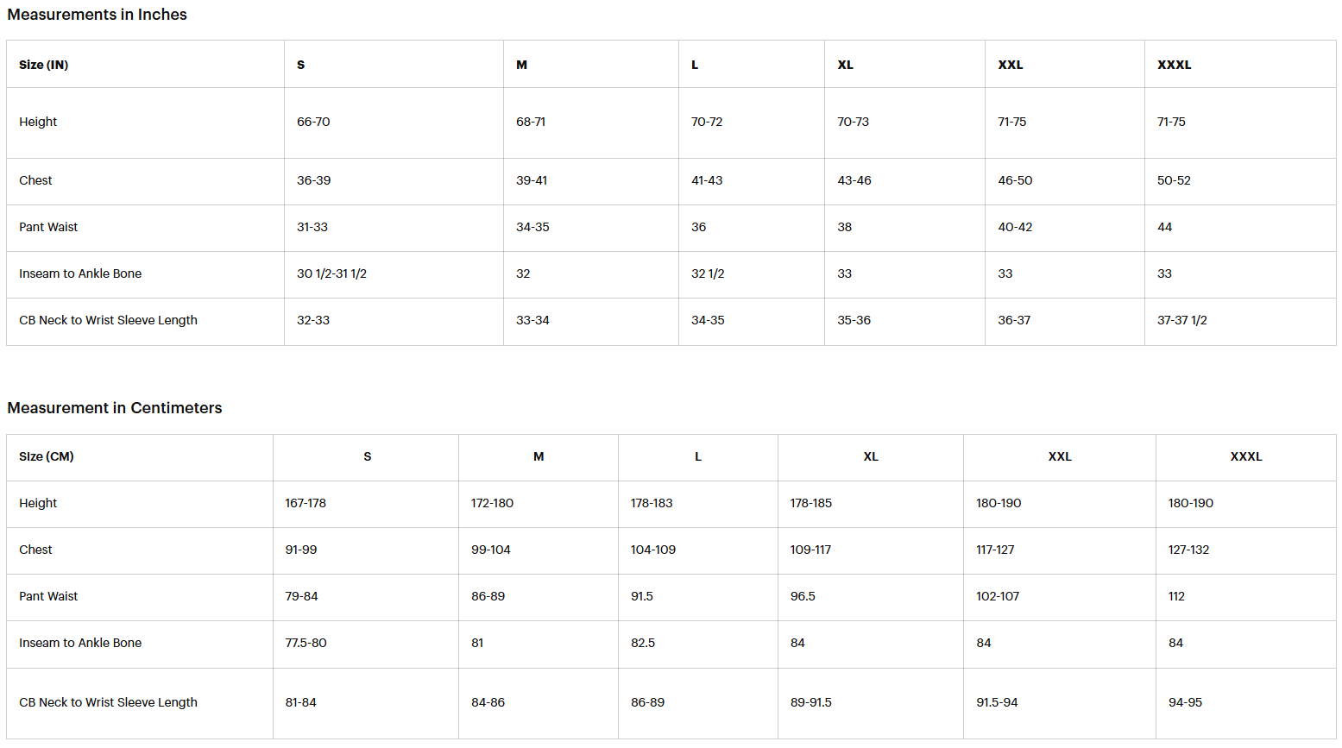
Task: Select the 167-178 height cell
Action: click(366, 504)
